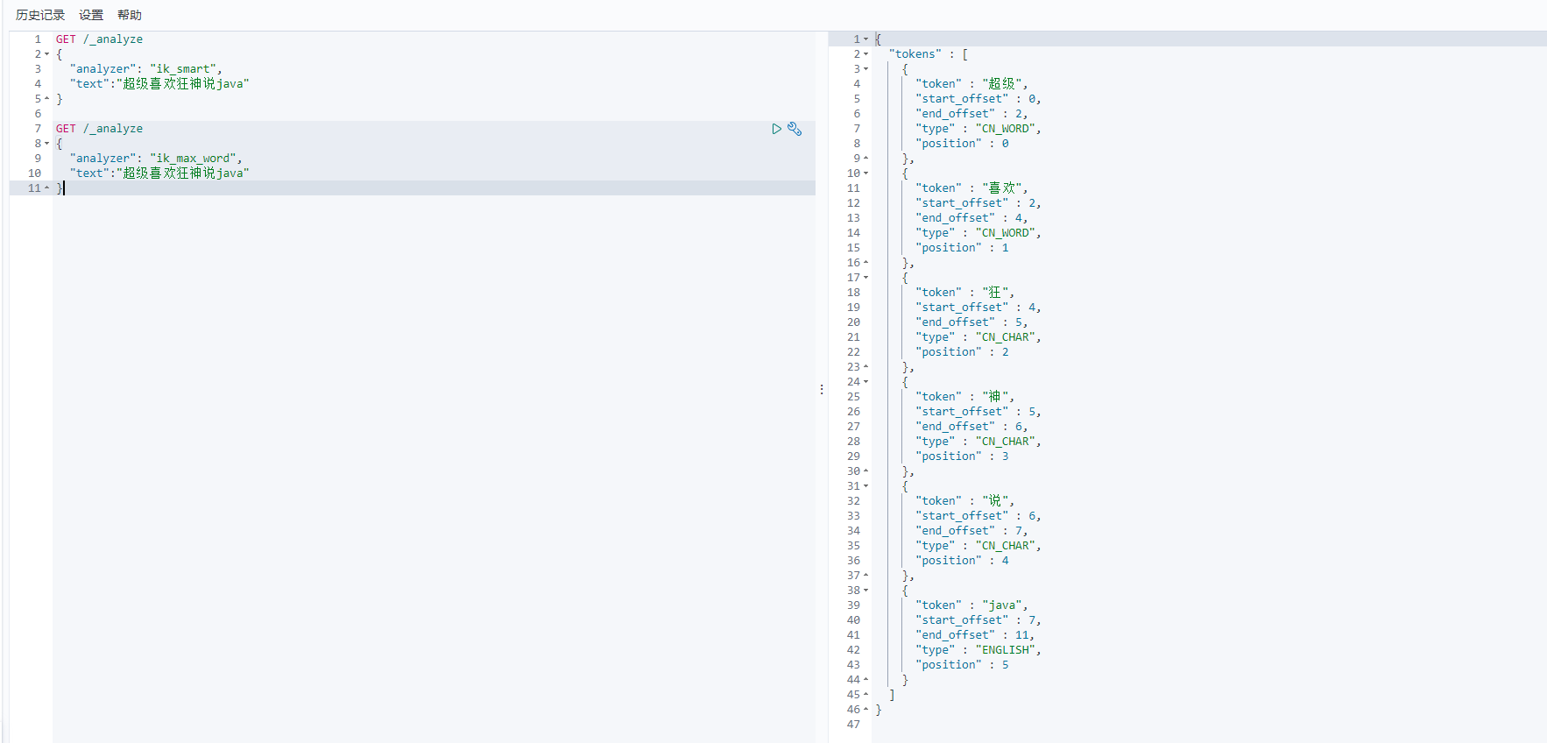This screenshot has height=743, width=1547.
Task: Click empty editor line number 6
Action: (x=38, y=114)
